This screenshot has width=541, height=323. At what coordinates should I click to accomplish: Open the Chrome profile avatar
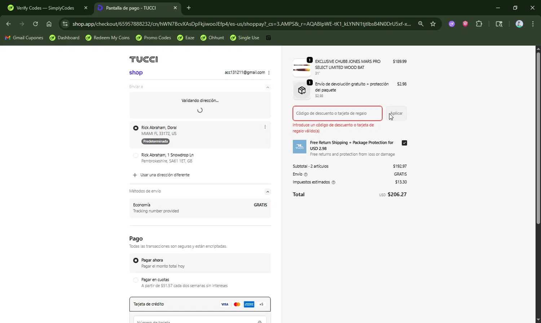[519, 24]
